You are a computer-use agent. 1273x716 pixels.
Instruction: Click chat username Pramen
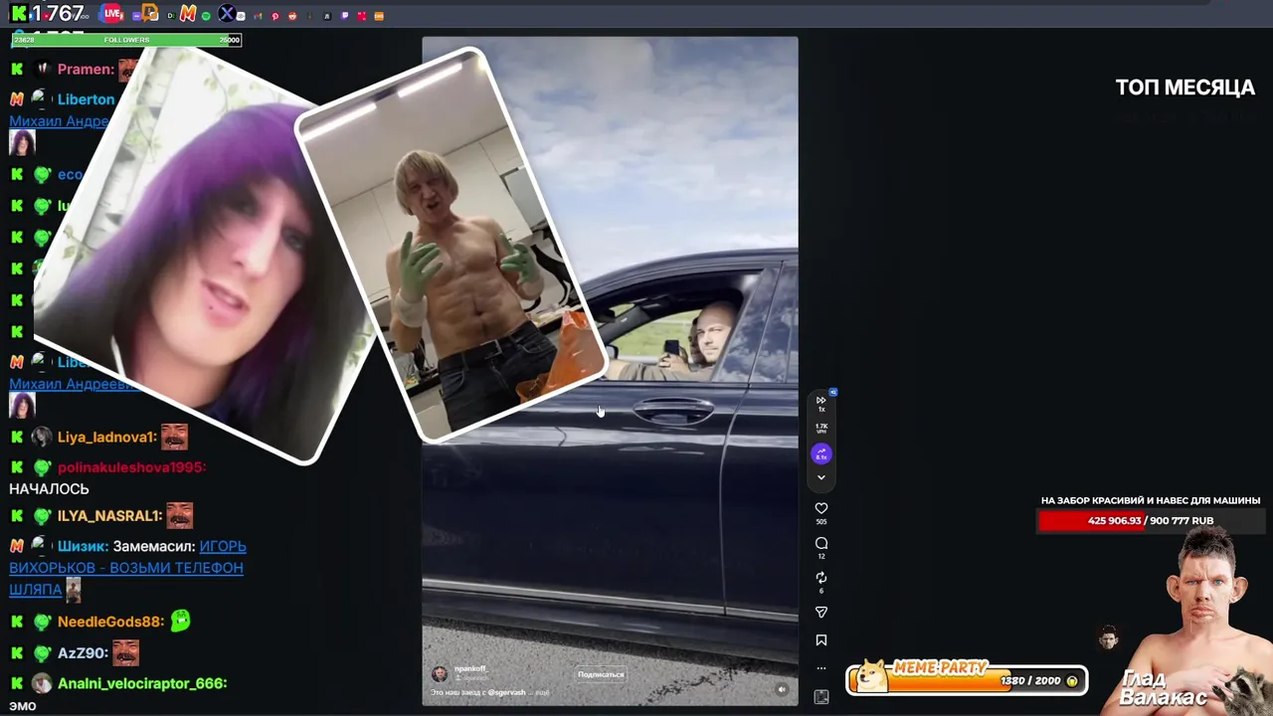(86, 69)
